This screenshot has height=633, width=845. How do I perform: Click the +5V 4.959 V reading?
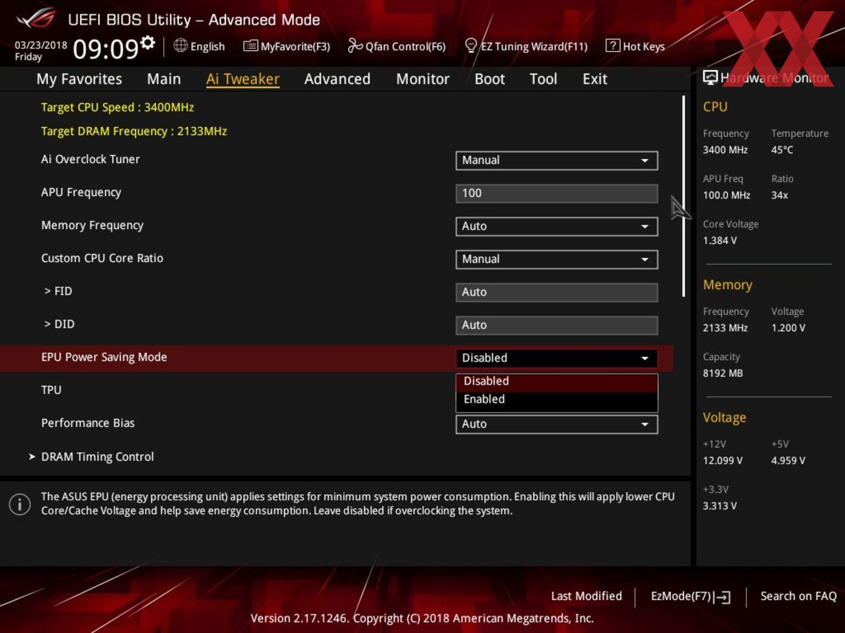tap(788, 460)
